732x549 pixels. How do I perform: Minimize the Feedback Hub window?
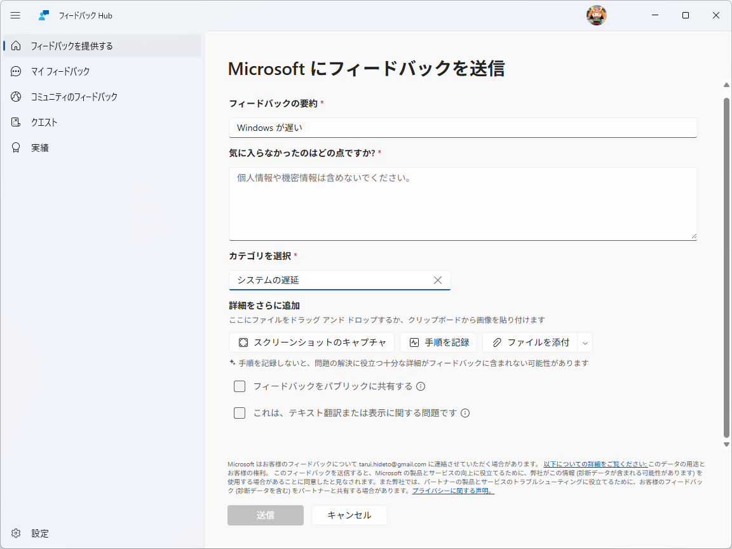655,15
